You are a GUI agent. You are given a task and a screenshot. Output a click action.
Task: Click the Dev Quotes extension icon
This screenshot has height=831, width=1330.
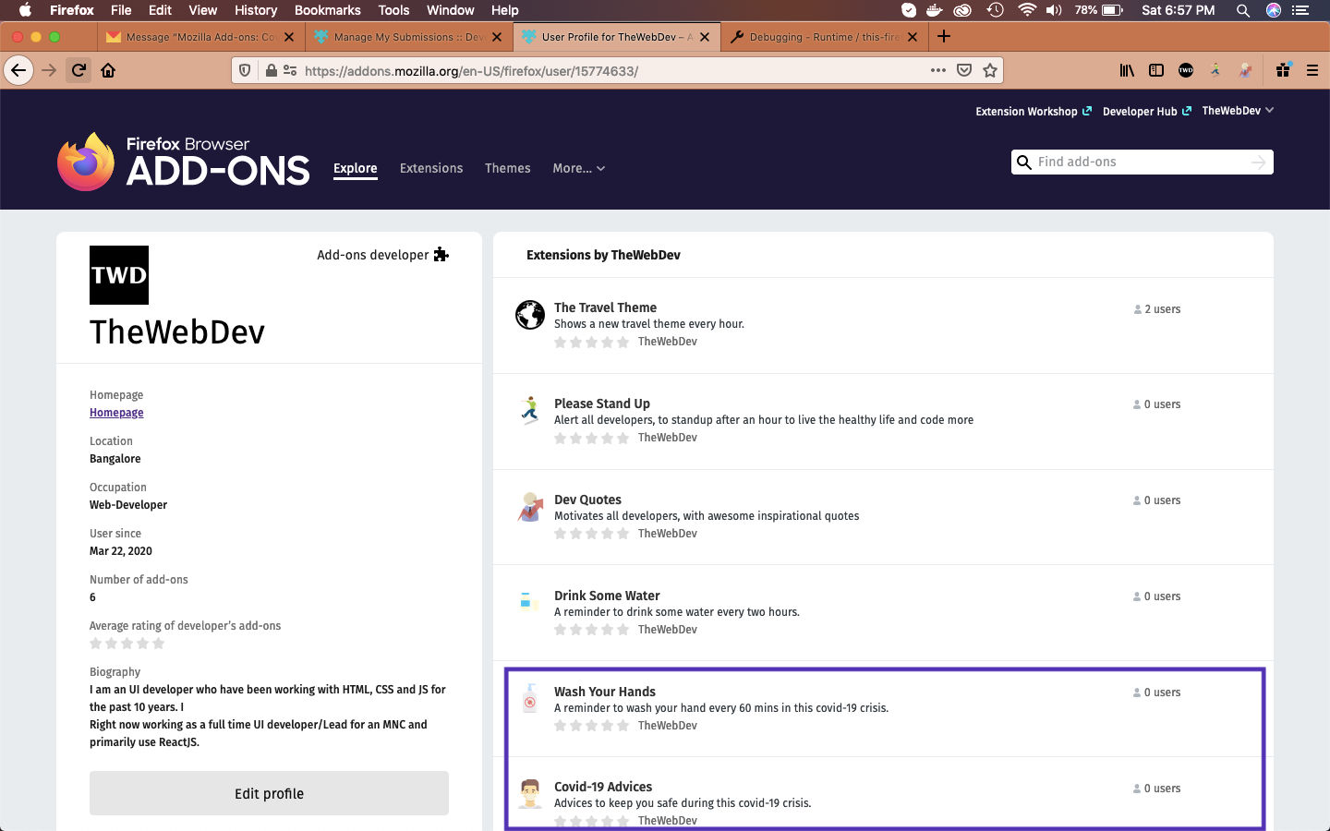[530, 506]
